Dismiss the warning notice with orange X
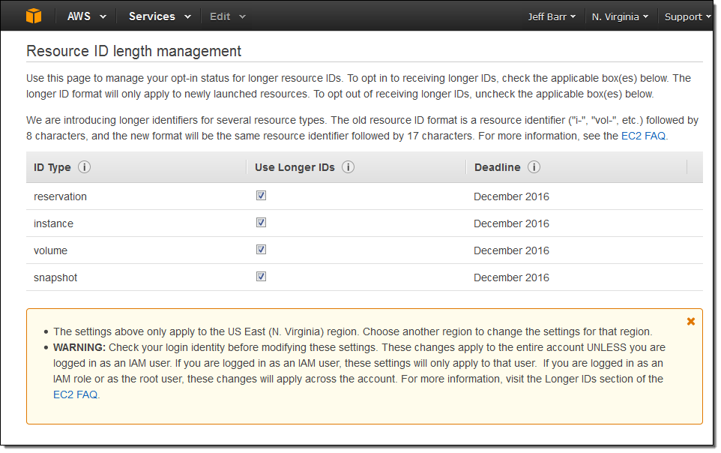This screenshot has width=721, height=453. coord(691,322)
